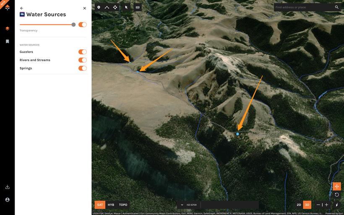Toggle the Guzzlers layer
The width and height of the screenshot is (344, 215).
[x=83, y=52]
